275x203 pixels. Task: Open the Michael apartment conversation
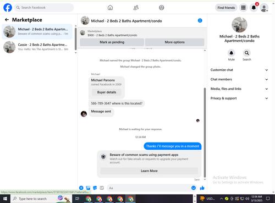(x=37, y=31)
